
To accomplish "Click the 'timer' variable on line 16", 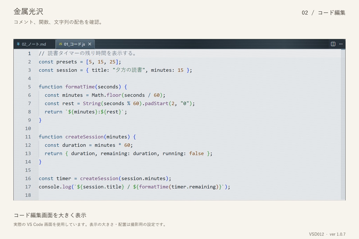I will click(64, 178).
